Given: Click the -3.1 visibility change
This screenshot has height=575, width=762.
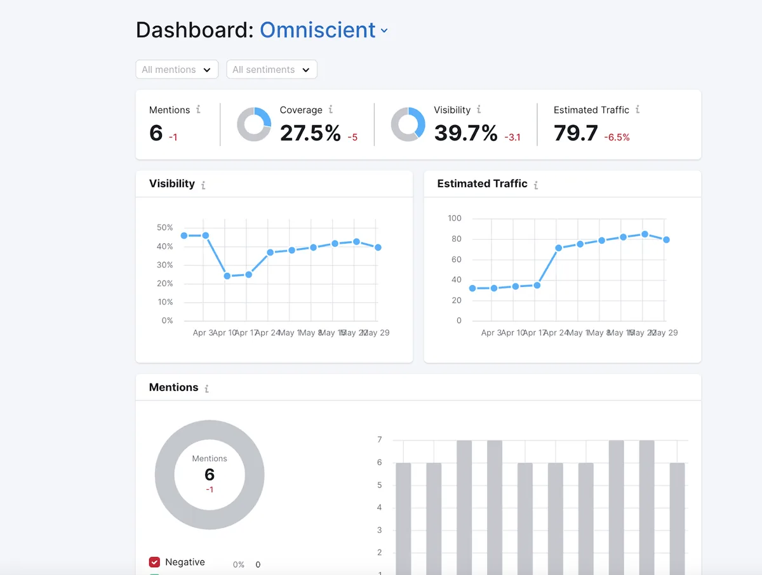Looking at the screenshot, I should click(x=512, y=137).
